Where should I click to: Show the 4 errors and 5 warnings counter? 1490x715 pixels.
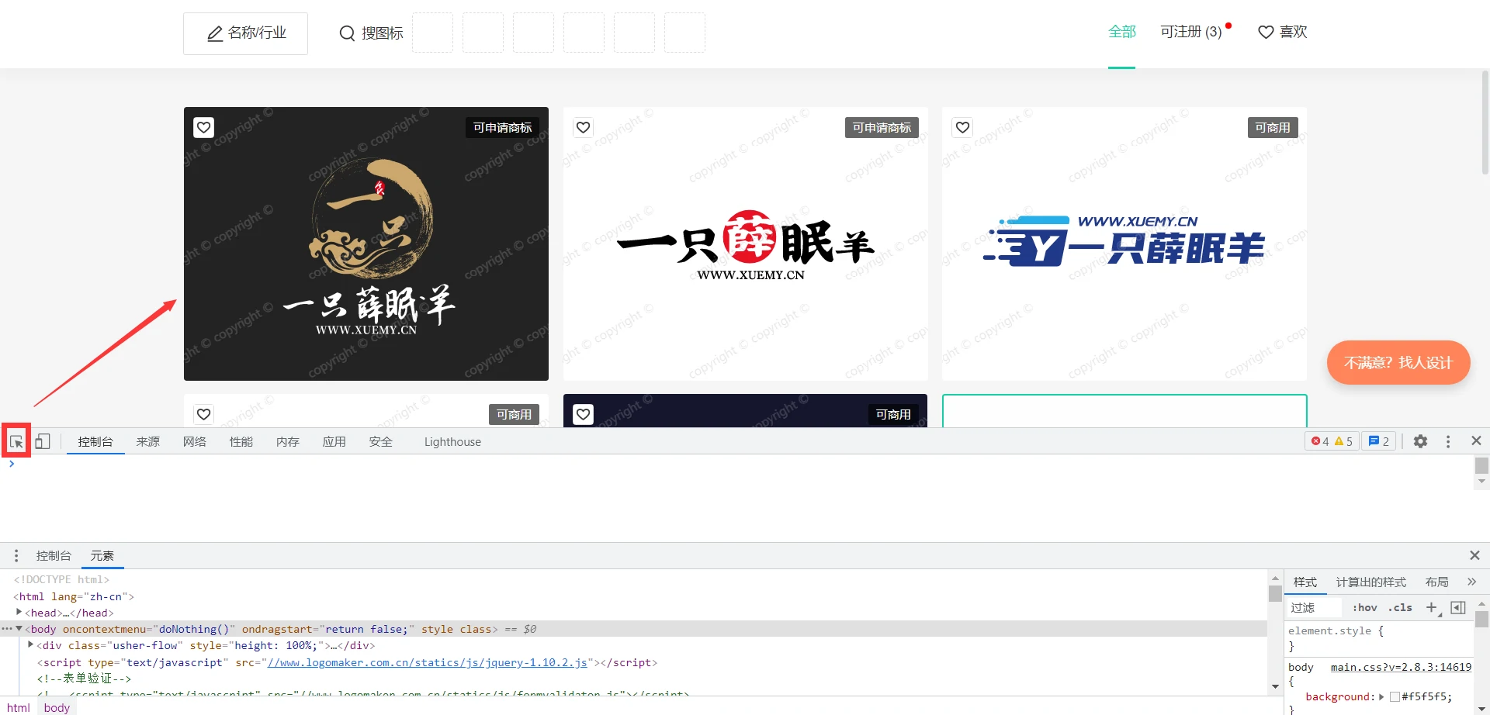(1332, 441)
